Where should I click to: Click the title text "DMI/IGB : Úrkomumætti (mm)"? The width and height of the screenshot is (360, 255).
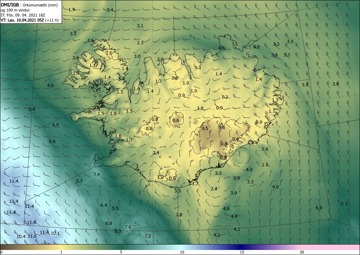click(29, 5)
